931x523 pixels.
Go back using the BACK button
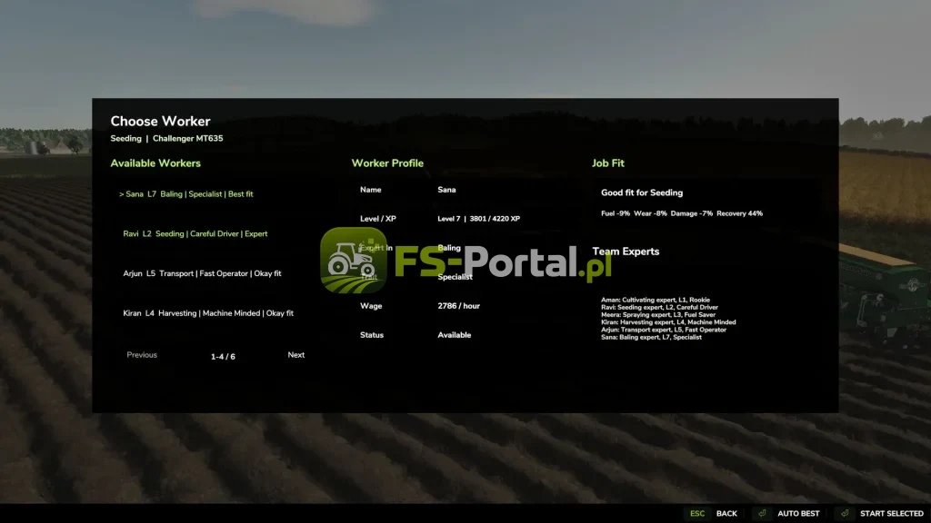pyautogui.click(x=726, y=514)
